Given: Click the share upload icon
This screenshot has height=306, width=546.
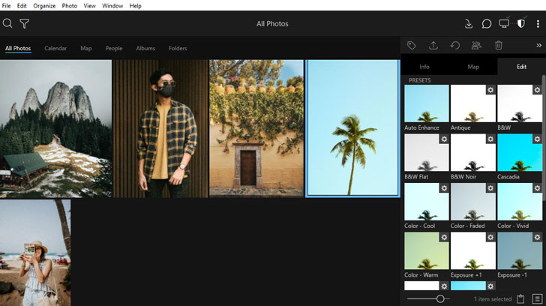Looking at the screenshot, I should (433, 45).
